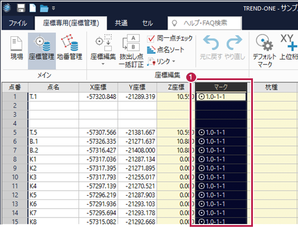The image size is (298, 228).
Task: Click Y coordinate -21289.319
Action: point(138,96)
